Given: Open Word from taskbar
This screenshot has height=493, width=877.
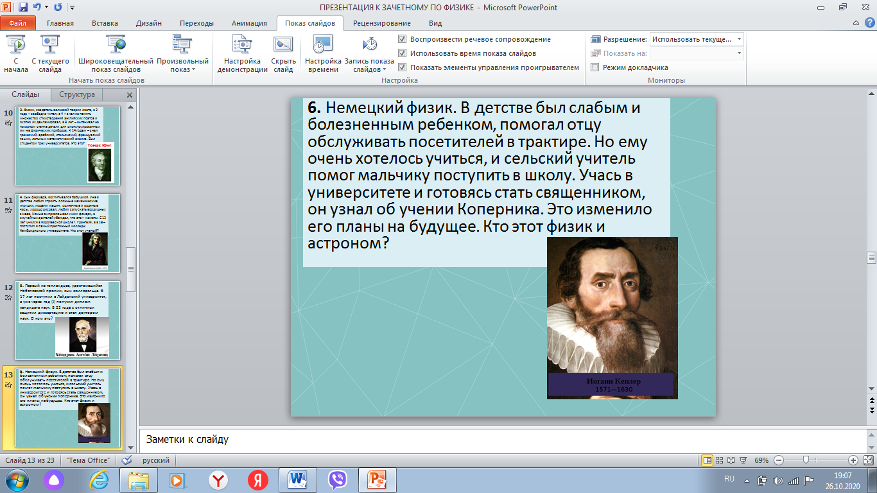Looking at the screenshot, I should (298, 480).
